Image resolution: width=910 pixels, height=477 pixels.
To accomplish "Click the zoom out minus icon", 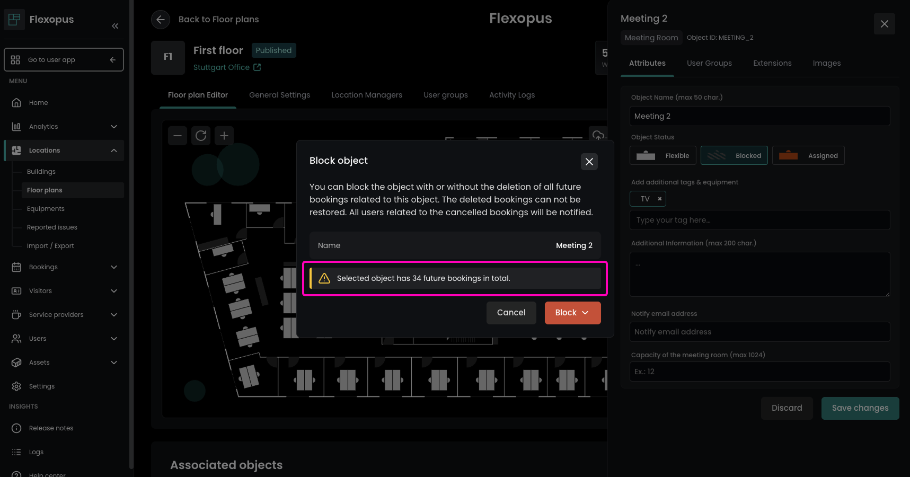I will click(178, 136).
